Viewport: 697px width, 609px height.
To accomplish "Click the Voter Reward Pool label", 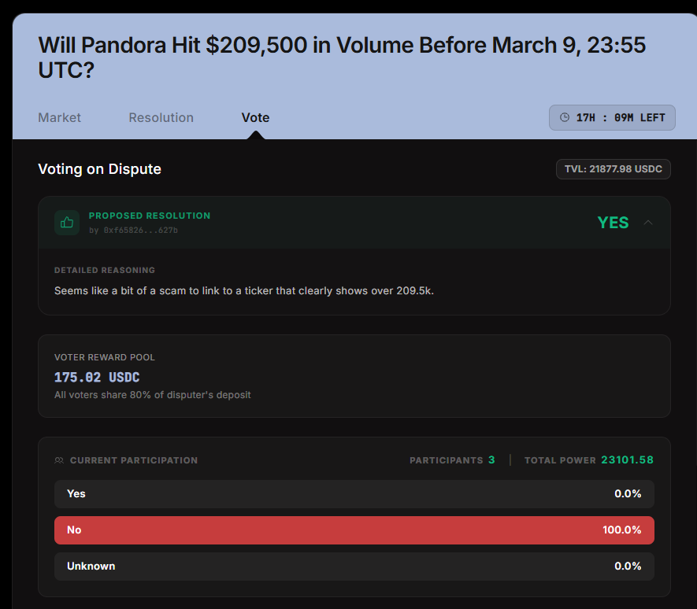I will click(x=105, y=357).
